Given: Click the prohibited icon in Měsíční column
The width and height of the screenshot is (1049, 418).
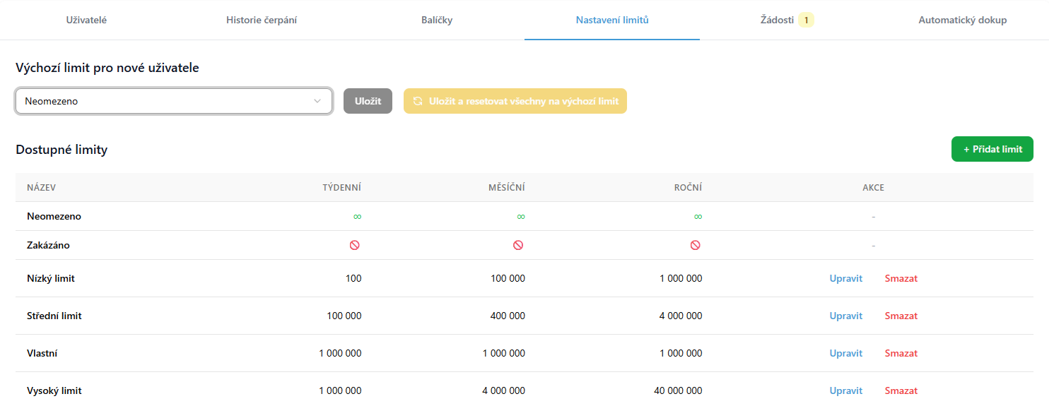Looking at the screenshot, I should coord(518,245).
